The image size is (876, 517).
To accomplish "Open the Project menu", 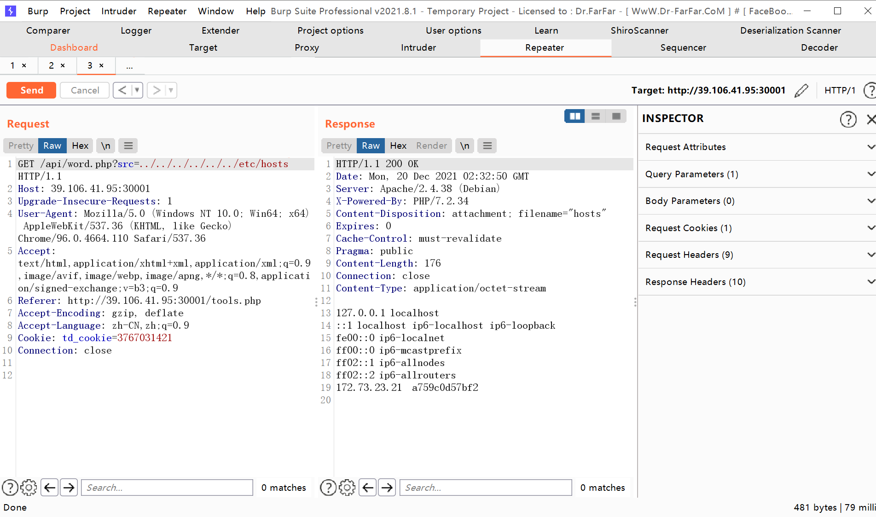I will pos(75,11).
